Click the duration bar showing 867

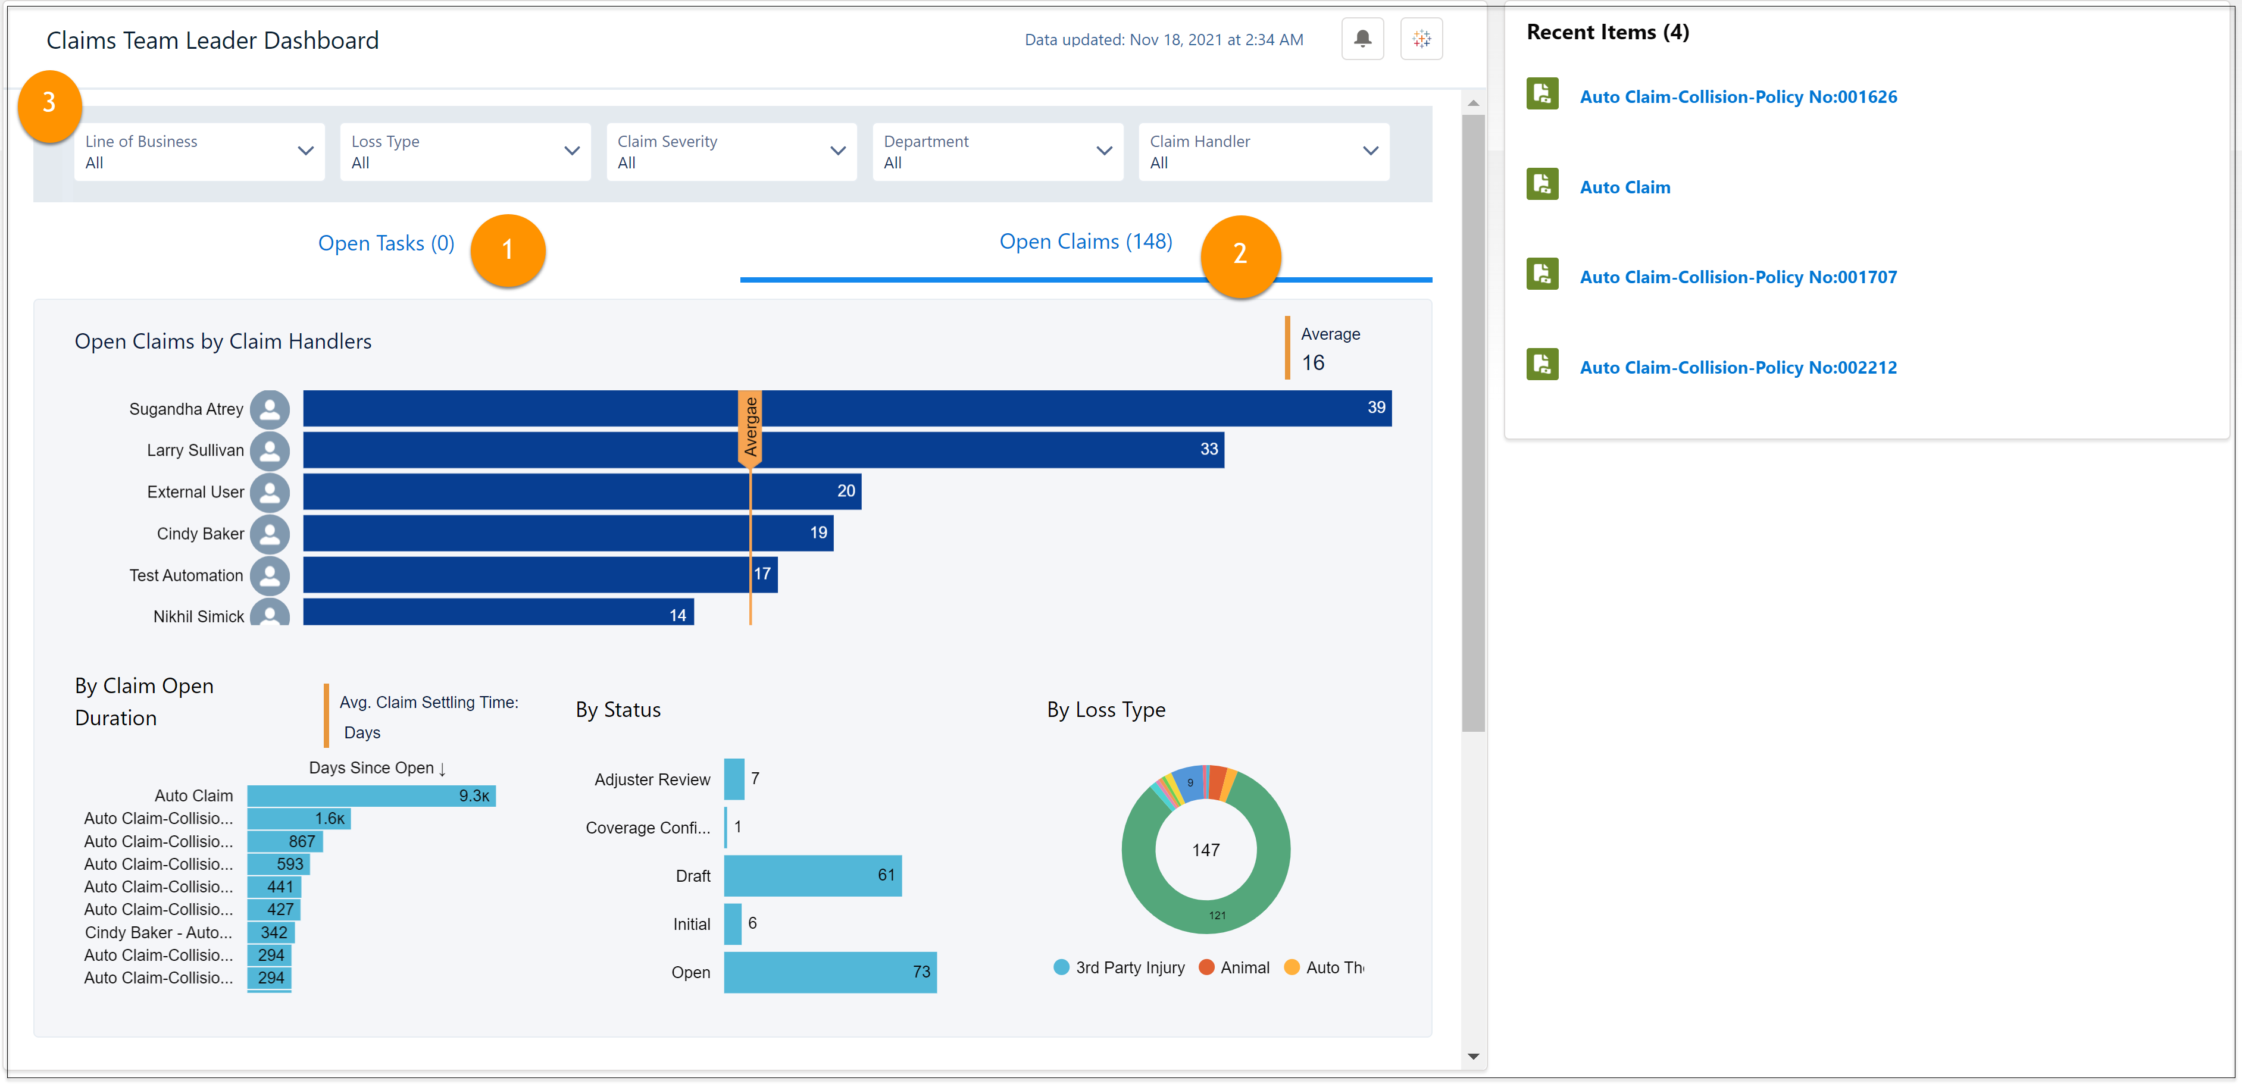(x=286, y=841)
